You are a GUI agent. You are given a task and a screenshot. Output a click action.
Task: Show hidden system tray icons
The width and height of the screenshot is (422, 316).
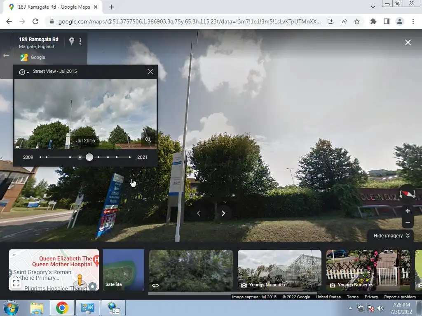click(x=350, y=308)
